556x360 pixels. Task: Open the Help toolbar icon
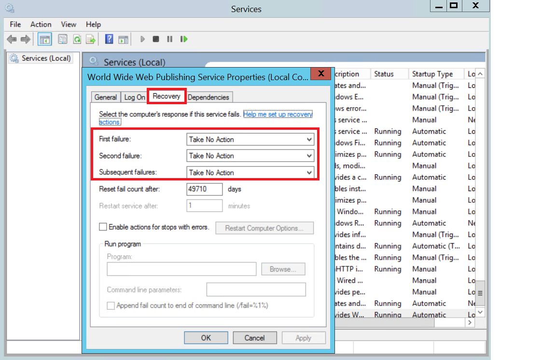click(109, 39)
